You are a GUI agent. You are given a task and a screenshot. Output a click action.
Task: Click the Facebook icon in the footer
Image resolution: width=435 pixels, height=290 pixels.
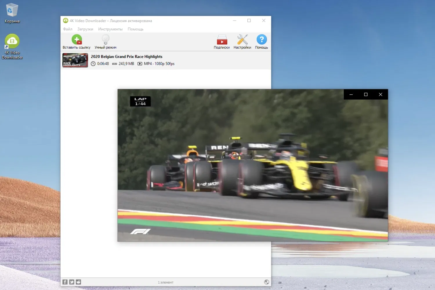pos(65,282)
